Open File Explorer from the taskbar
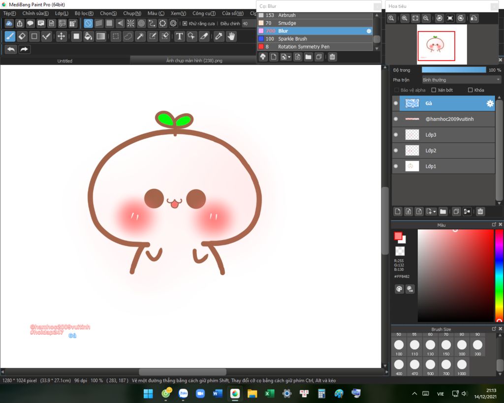This screenshot has width=504, height=403. click(x=252, y=393)
